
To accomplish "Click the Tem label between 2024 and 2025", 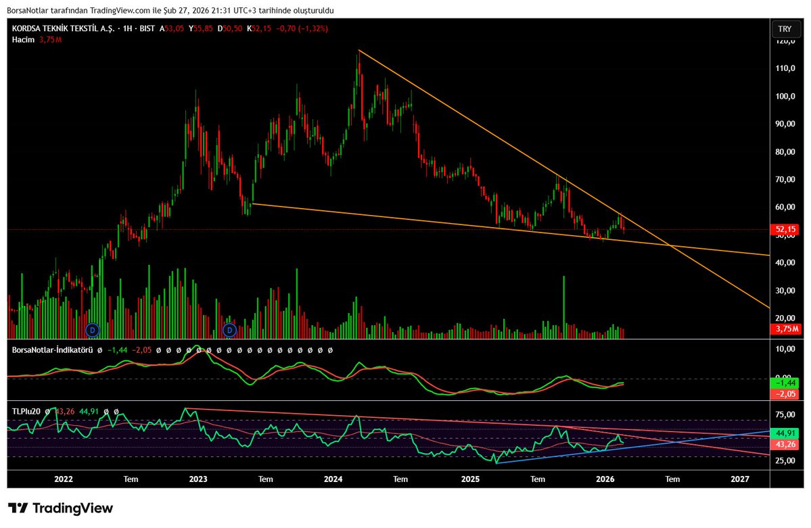I will 400,479.
